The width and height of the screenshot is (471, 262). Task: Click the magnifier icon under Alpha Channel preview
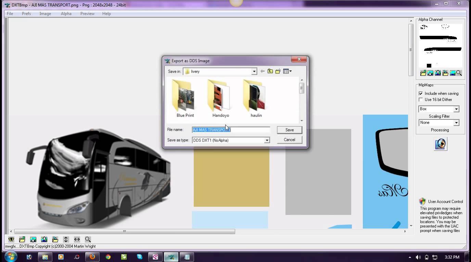click(459, 73)
